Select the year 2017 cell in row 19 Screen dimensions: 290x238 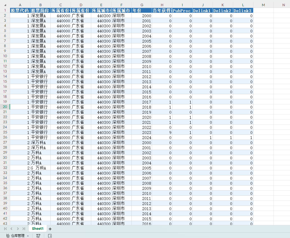click(142, 102)
